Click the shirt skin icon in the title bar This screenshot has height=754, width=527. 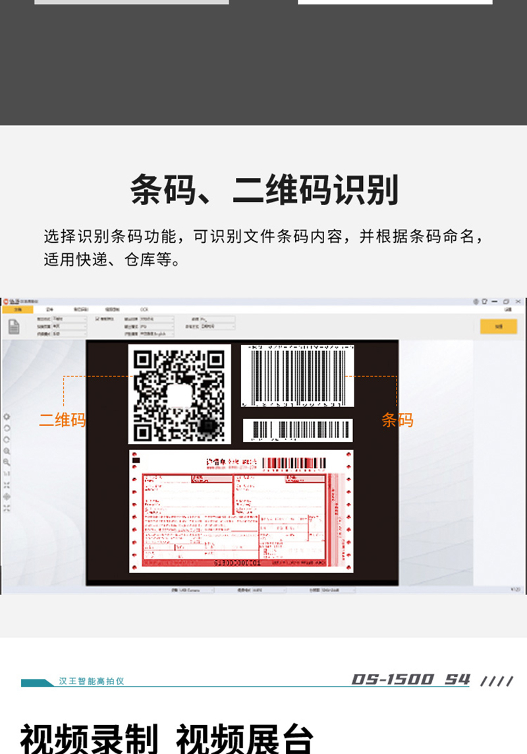(484, 301)
